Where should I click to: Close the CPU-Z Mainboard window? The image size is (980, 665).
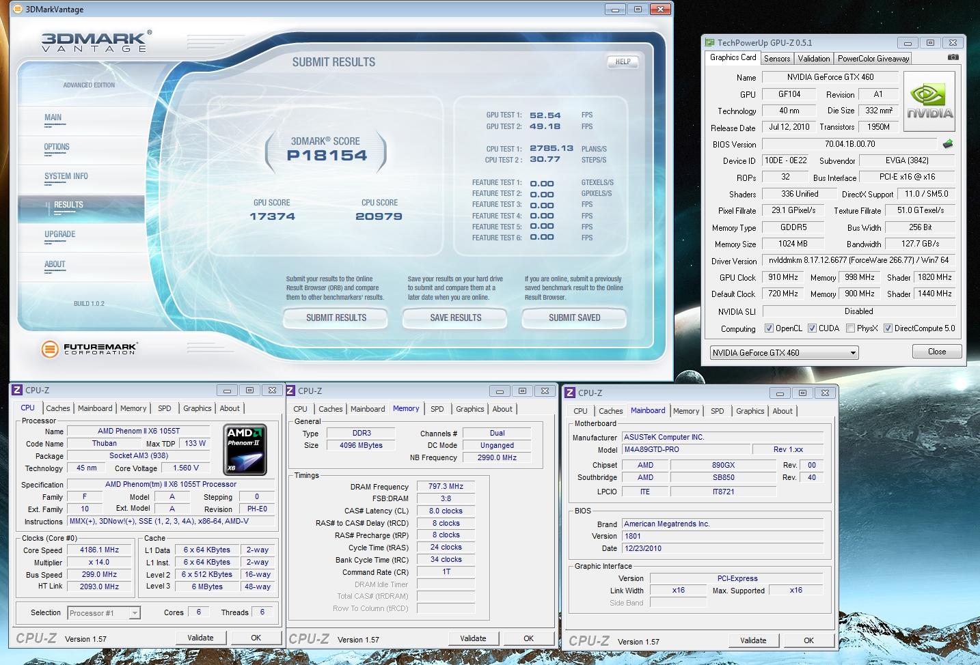pyautogui.click(x=825, y=393)
